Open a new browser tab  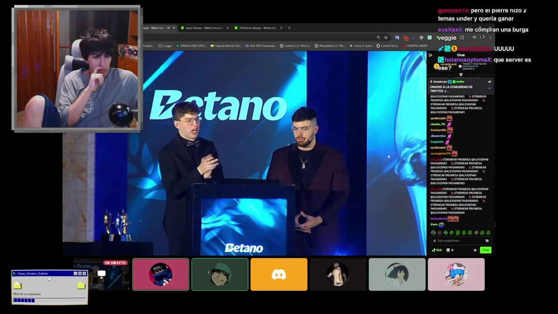tap(289, 28)
